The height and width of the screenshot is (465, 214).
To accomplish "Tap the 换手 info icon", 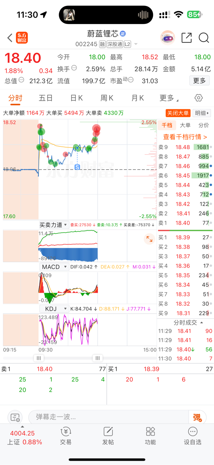I will click(x=74, y=68).
